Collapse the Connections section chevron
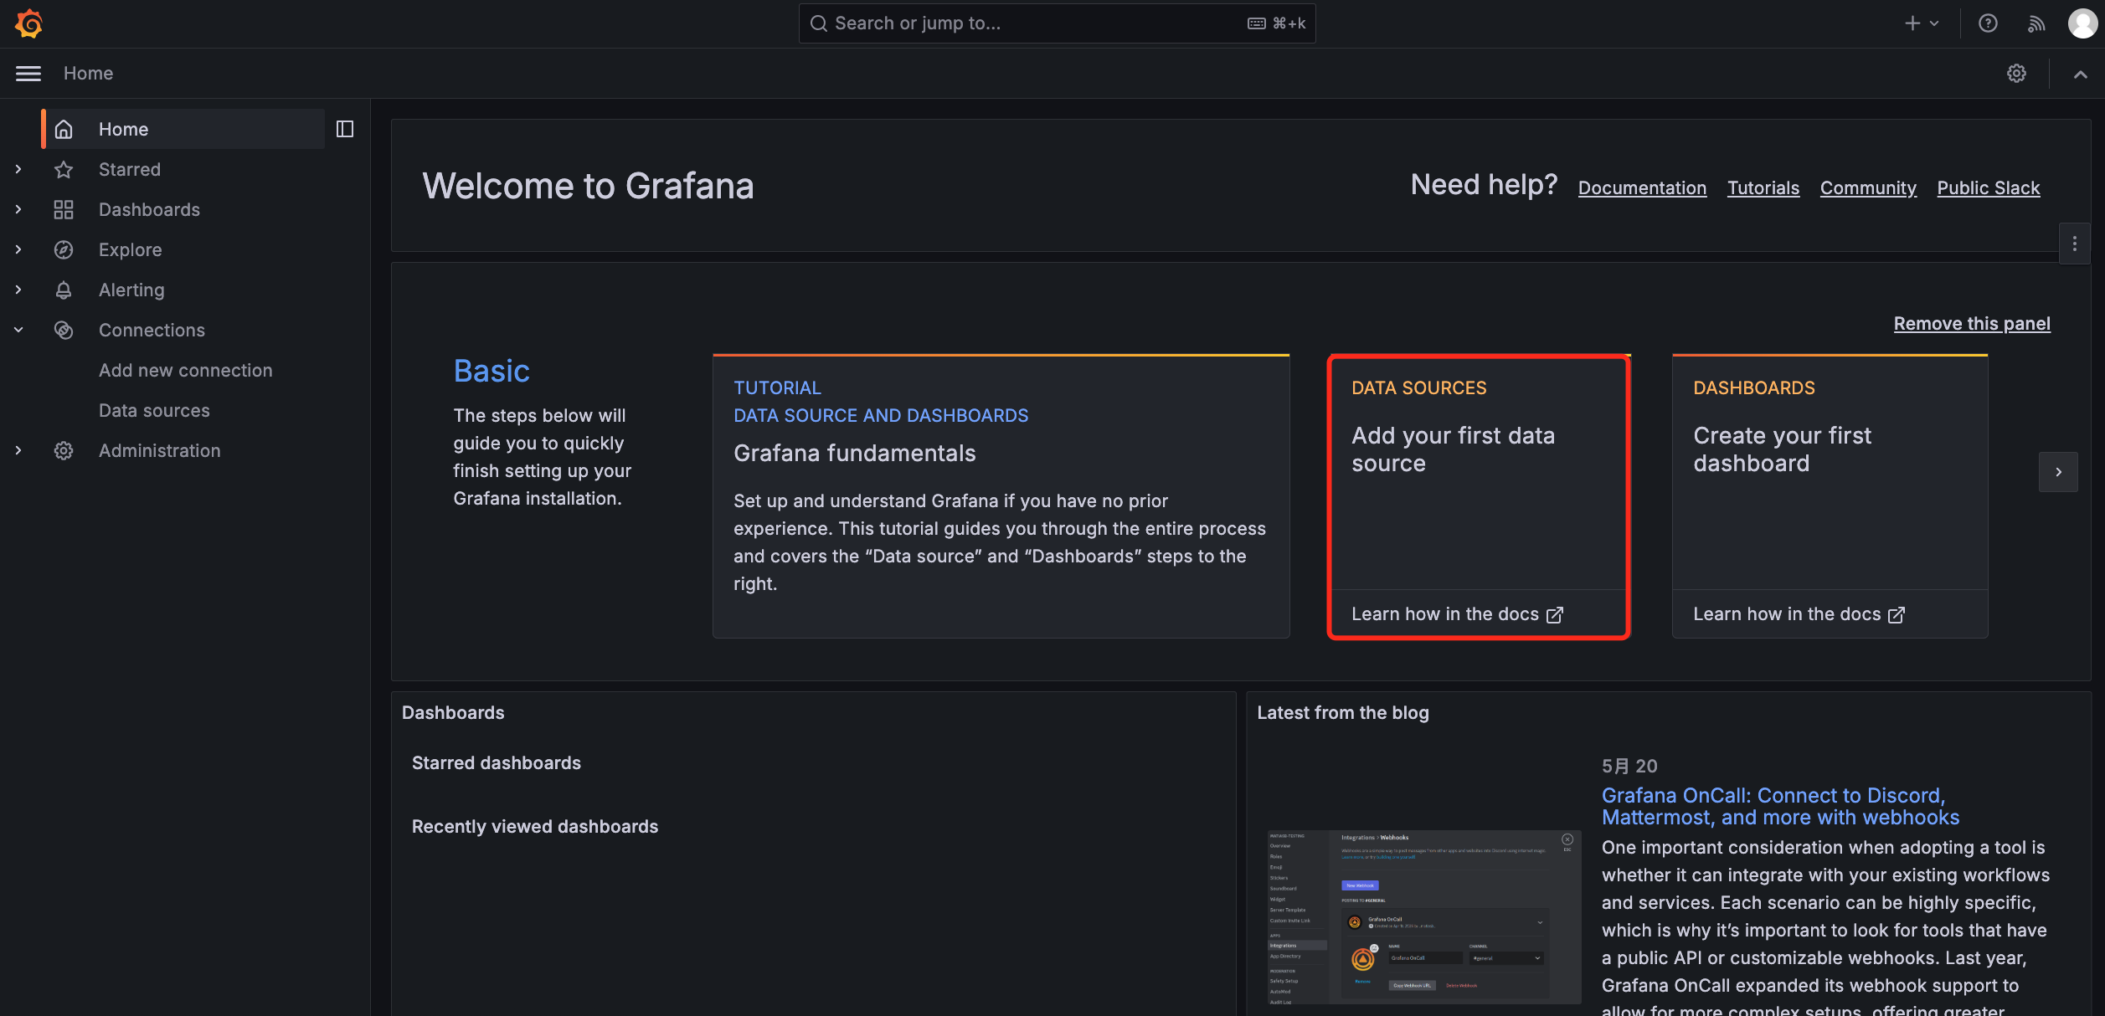Image resolution: width=2105 pixels, height=1016 pixels. (x=18, y=330)
